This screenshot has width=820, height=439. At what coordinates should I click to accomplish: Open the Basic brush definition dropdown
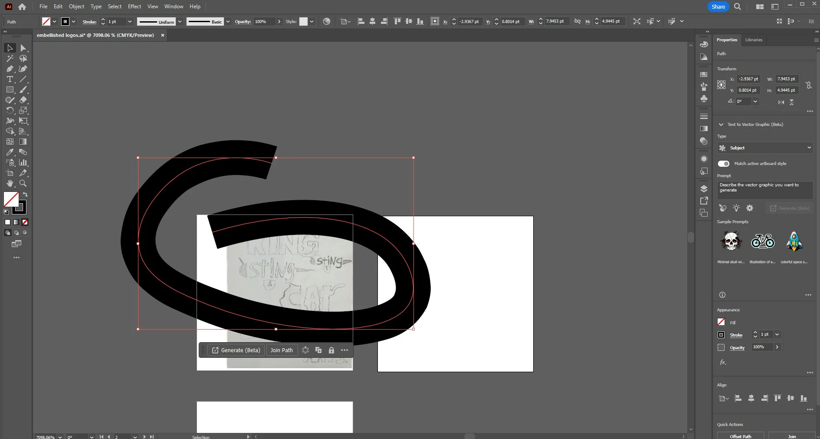(x=228, y=22)
